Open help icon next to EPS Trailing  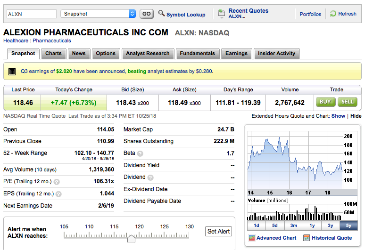(58, 194)
